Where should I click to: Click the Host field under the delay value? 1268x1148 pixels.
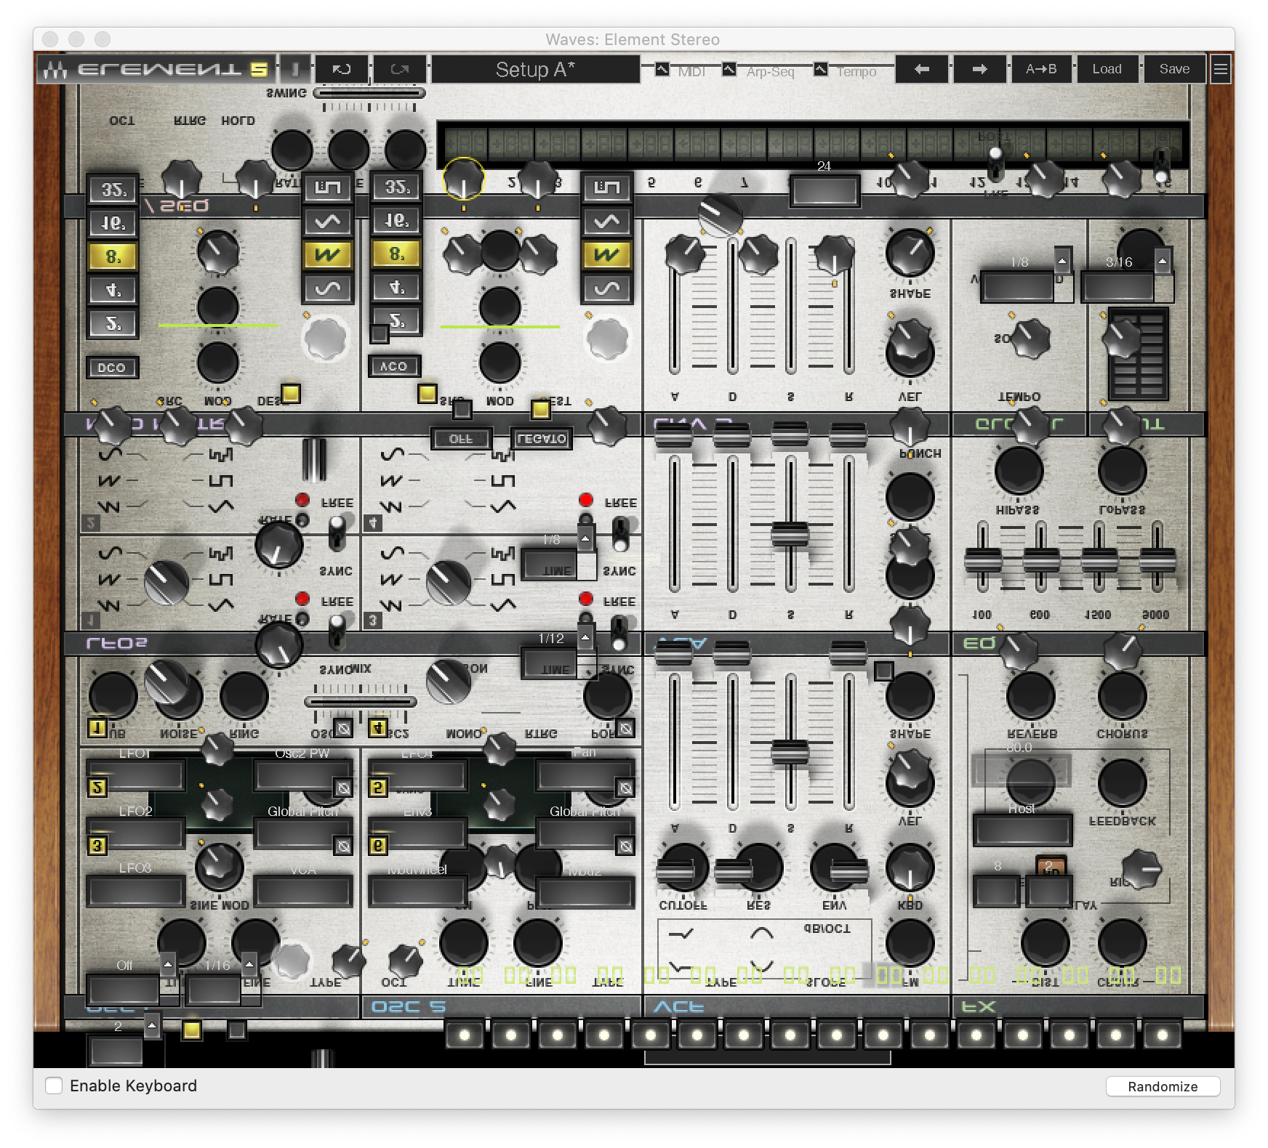[1022, 830]
